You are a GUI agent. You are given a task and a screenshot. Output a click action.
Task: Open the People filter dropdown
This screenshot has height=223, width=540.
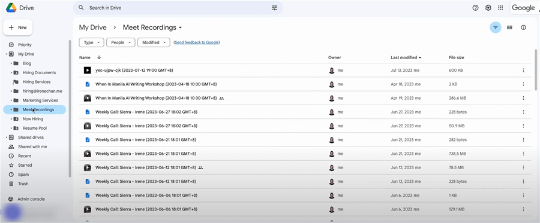121,42
